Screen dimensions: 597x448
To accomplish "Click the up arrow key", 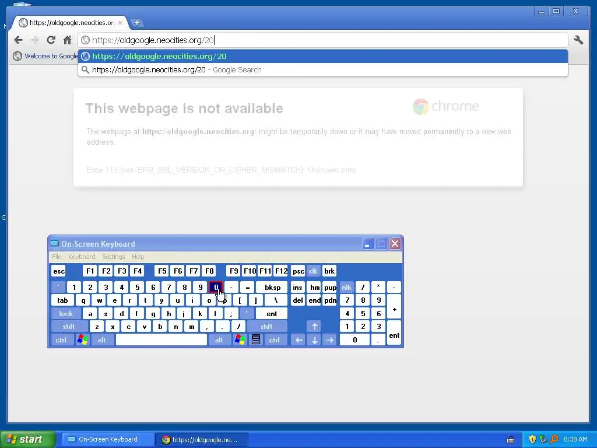I will [314, 327].
